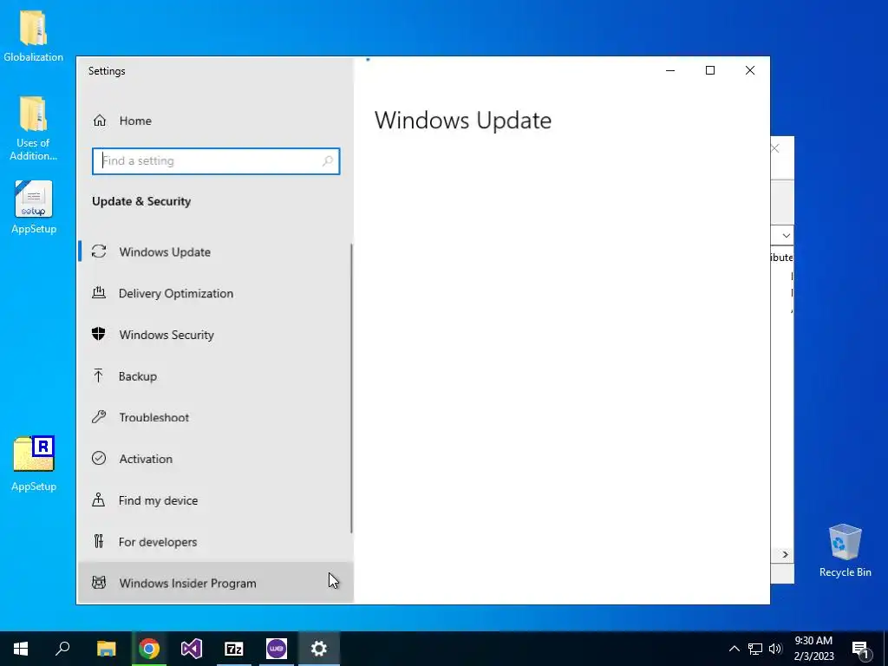This screenshot has height=666, width=888.
Task: Open Delivery Optimization settings
Action: 215,293
